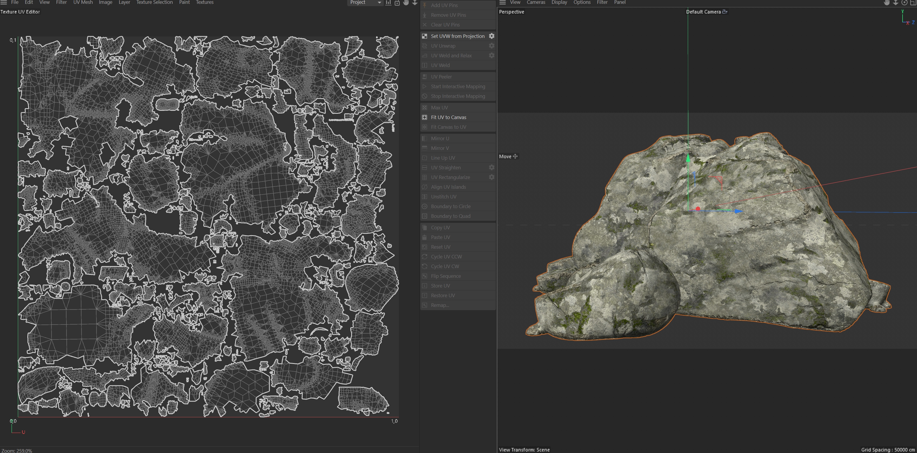Click the viewport pan hand icon
Image resolution: width=917 pixels, height=453 pixels.
coord(886,2)
